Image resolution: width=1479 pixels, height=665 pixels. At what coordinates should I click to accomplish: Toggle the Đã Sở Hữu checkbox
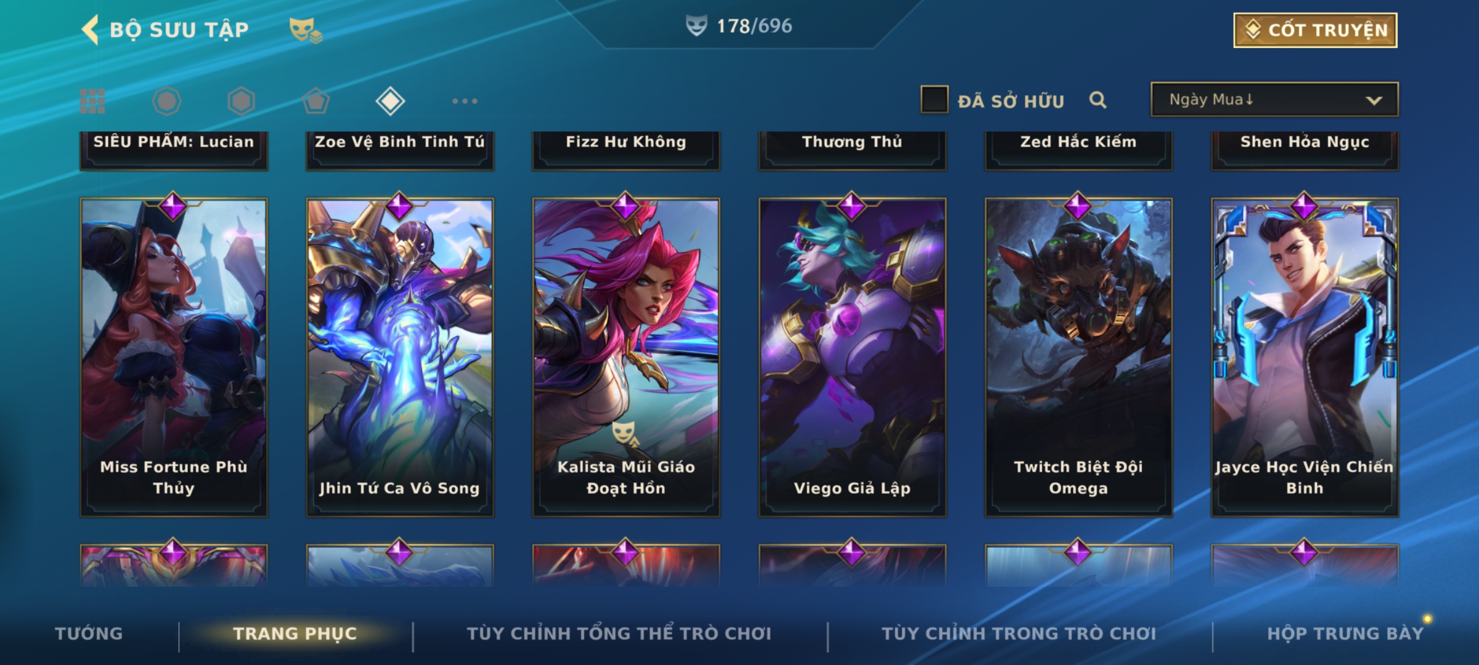click(x=934, y=100)
